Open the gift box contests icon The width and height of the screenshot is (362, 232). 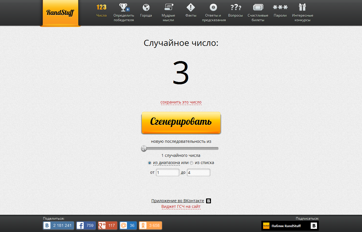tap(302, 7)
